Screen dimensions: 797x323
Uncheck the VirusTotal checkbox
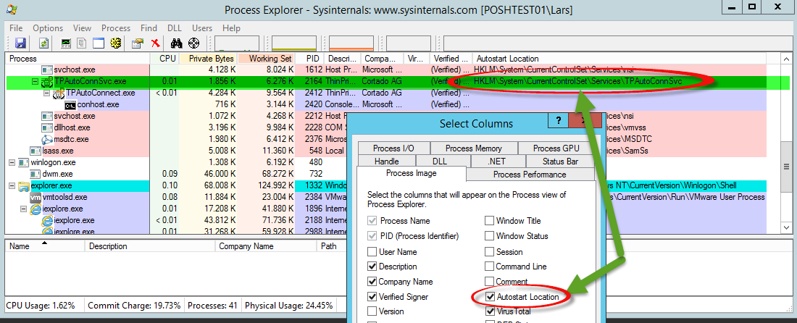tap(490, 311)
